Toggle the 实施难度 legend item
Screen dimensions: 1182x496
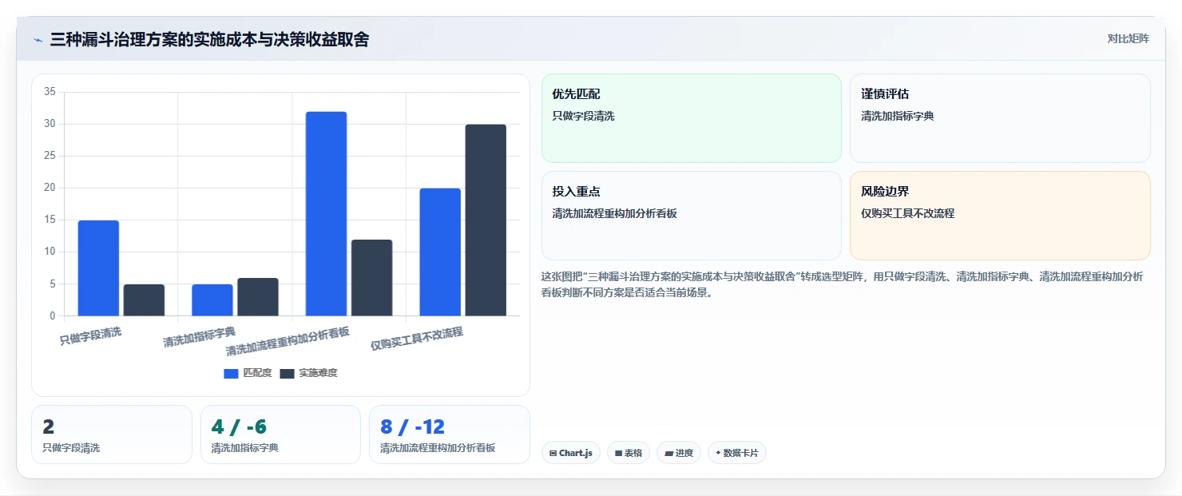tap(308, 373)
